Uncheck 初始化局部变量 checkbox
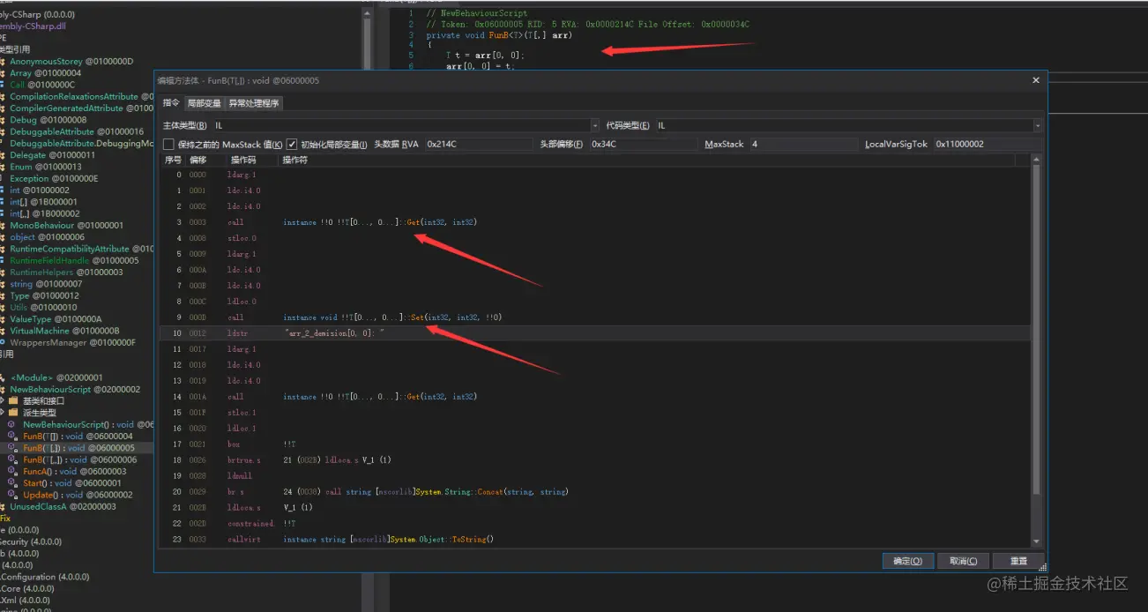This screenshot has width=1148, height=612. (292, 144)
